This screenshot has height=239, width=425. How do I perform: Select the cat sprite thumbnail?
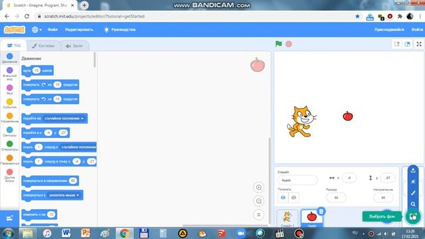click(x=288, y=218)
